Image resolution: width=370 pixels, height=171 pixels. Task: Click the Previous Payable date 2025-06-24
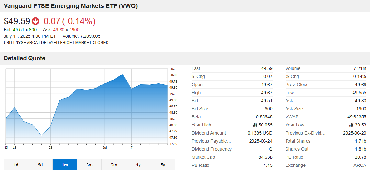(261, 141)
